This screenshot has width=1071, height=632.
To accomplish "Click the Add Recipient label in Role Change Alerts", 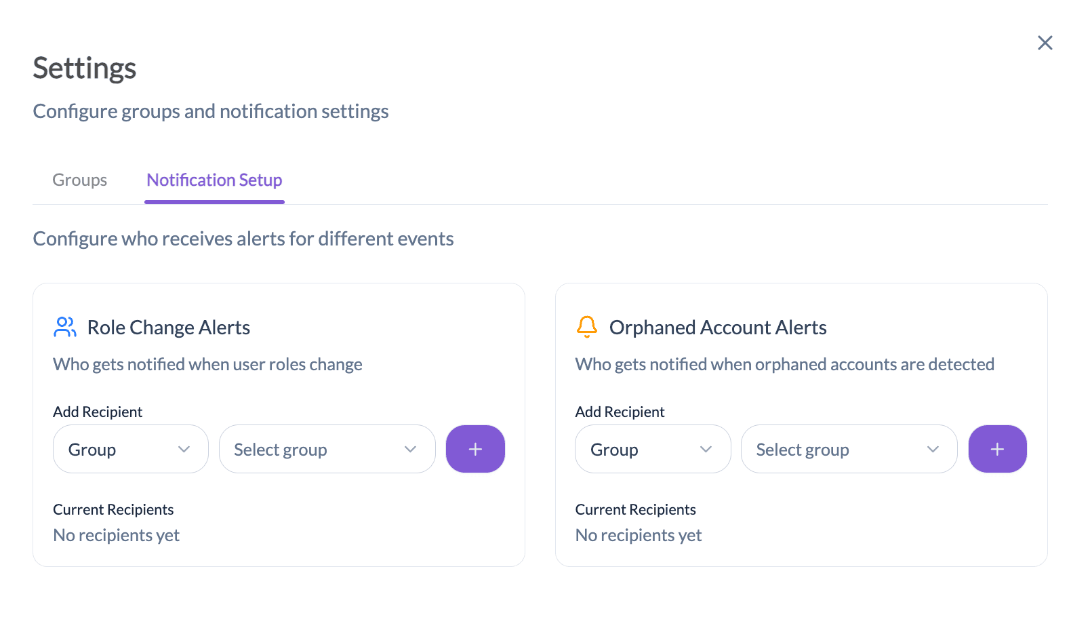I will pos(98,412).
